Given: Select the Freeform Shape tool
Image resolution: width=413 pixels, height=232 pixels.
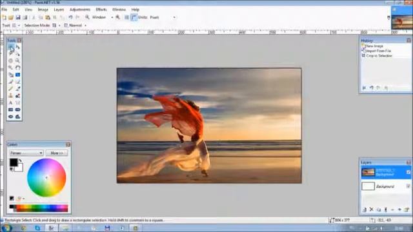Looking at the screenshot, I should click(x=17, y=117).
